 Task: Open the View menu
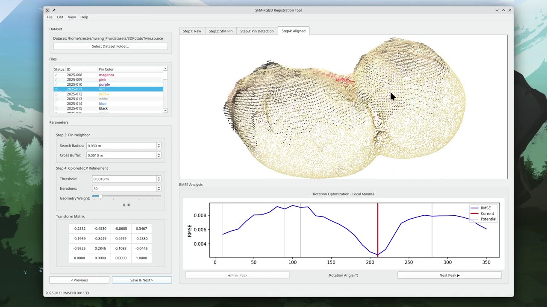pyautogui.click(x=72, y=17)
